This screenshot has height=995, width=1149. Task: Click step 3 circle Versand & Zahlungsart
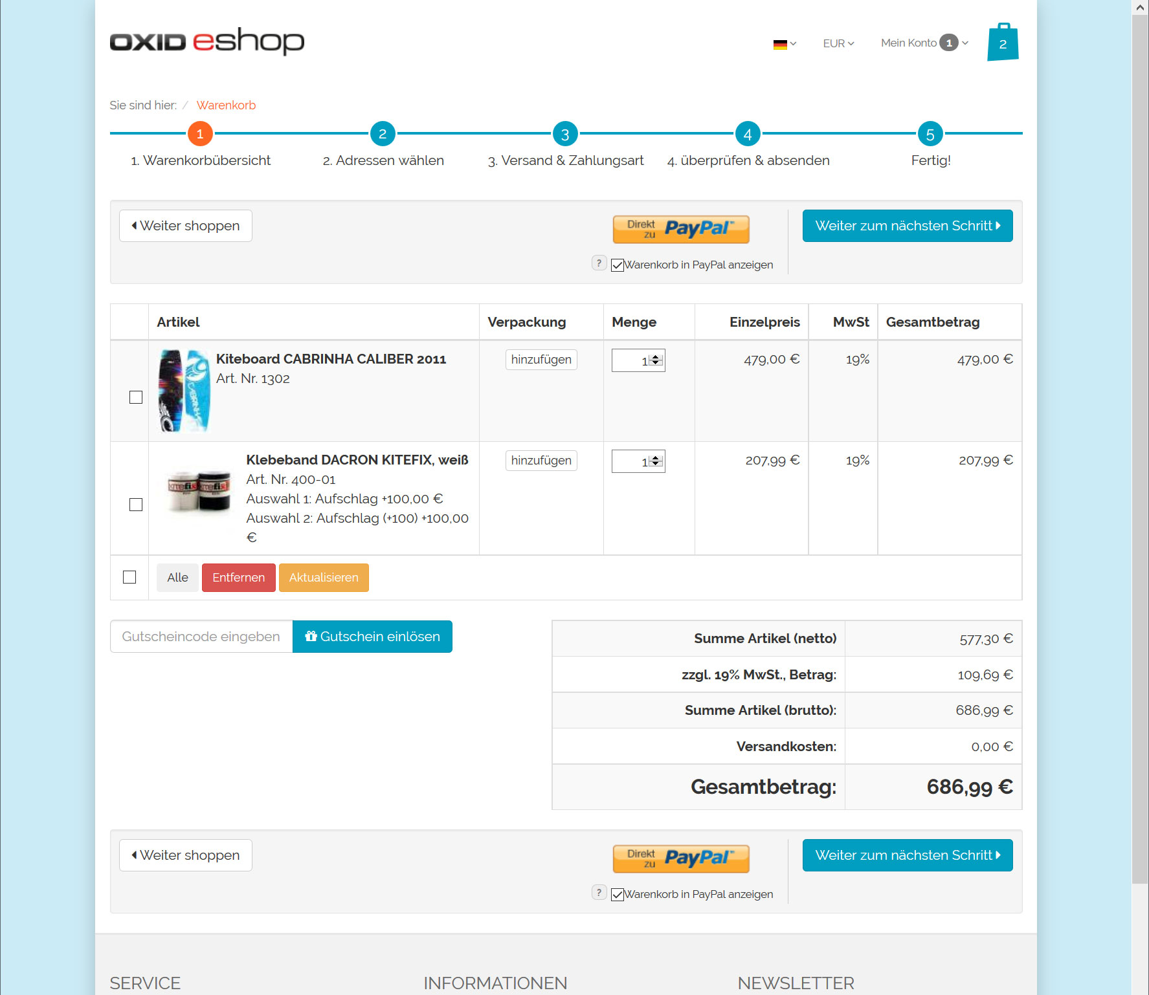[565, 134]
